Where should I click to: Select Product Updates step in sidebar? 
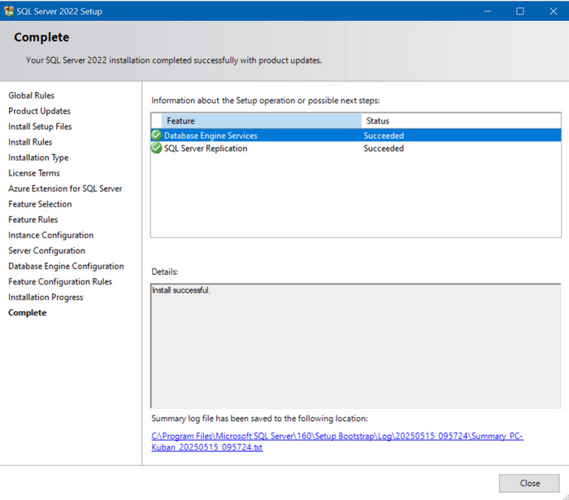pyautogui.click(x=40, y=111)
